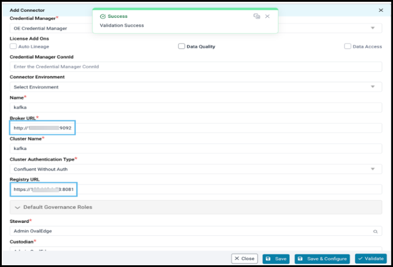Click the green success checkmark icon
The width and height of the screenshot is (393, 267).
103,16
